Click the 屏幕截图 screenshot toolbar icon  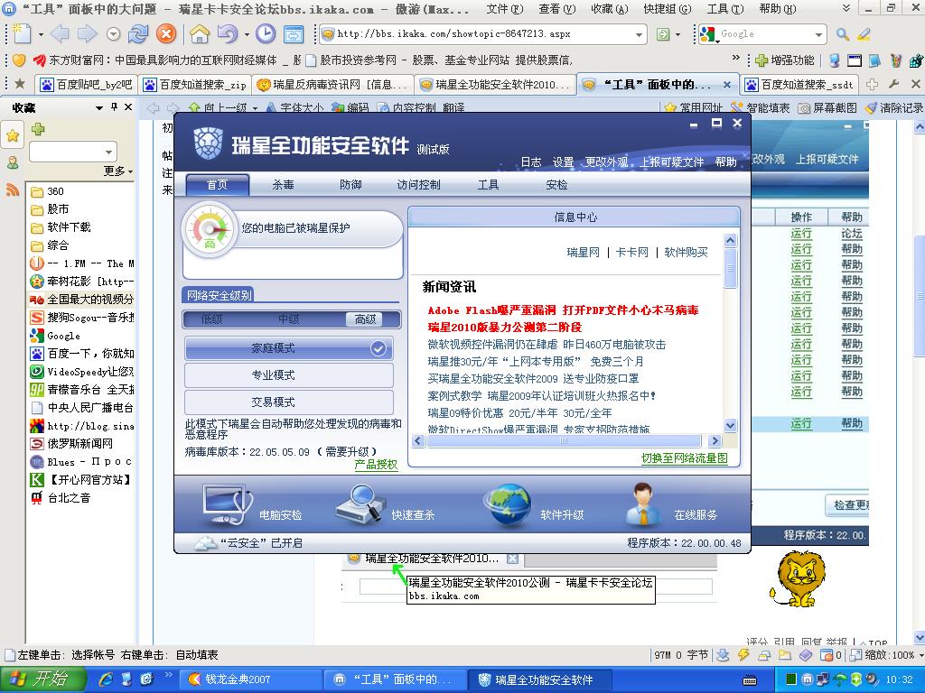(827, 108)
